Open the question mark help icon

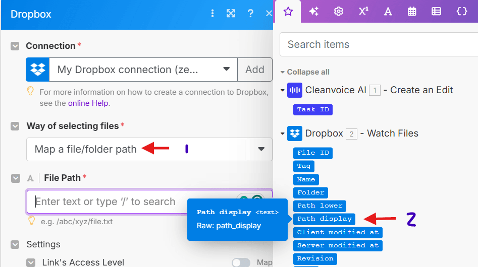tap(250, 14)
